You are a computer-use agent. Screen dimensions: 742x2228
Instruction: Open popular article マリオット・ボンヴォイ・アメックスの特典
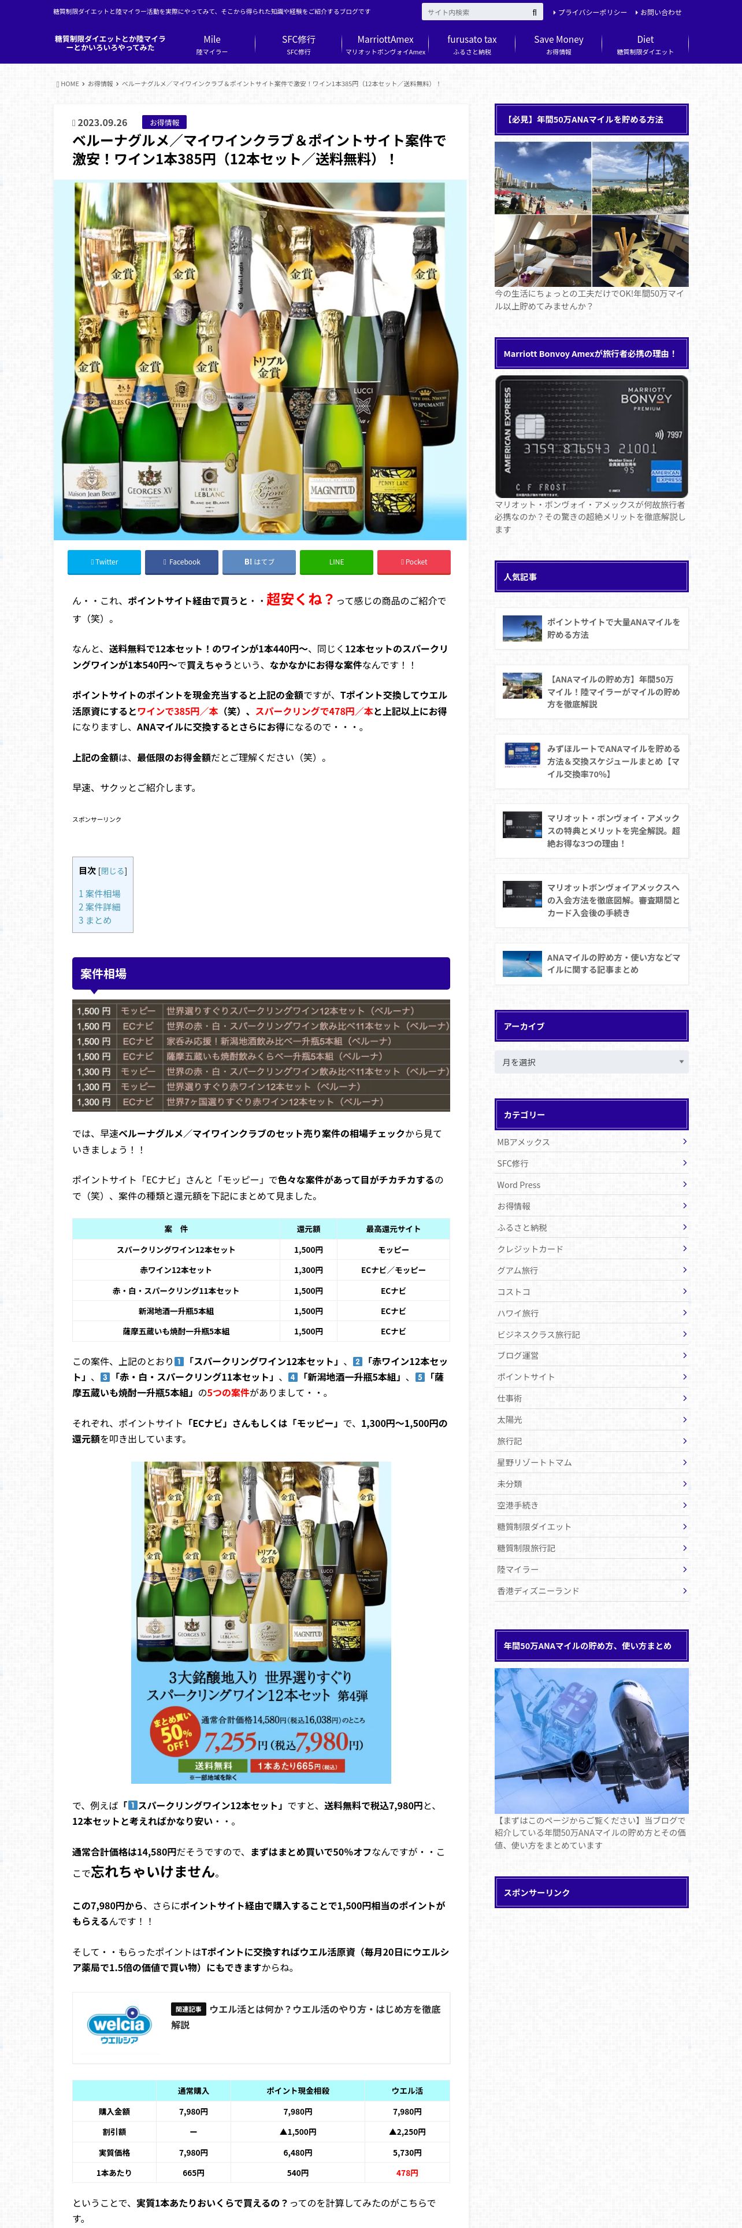[x=591, y=831]
